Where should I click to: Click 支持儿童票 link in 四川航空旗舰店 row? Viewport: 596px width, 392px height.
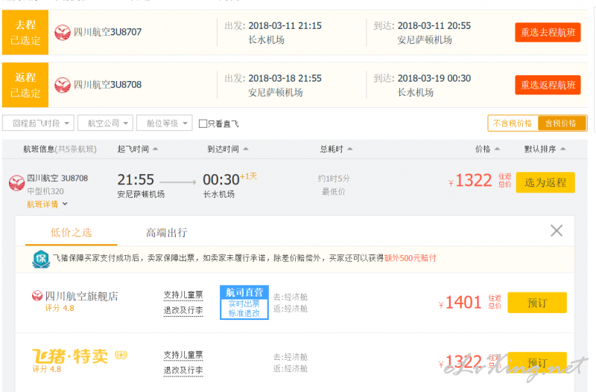click(183, 295)
